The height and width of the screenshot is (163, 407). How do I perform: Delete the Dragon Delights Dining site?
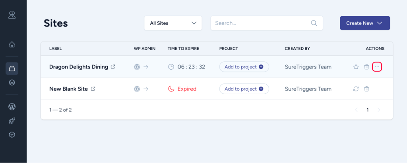tap(366, 67)
